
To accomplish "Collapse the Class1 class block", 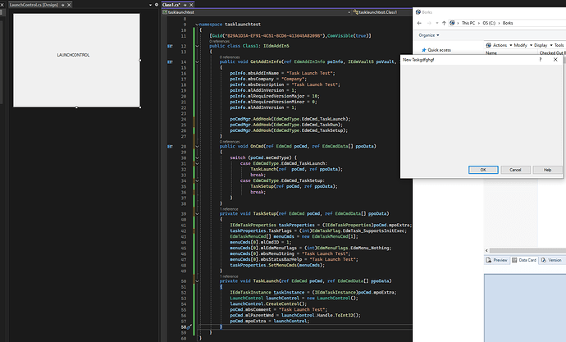I will pyautogui.click(x=197, y=46).
